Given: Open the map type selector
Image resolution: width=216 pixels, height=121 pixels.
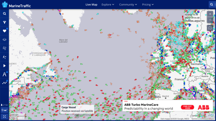Looking at the screenshot, I should [x=210, y=28].
